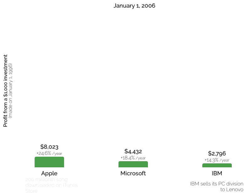Click the Microsoft company name label
245x193 pixels.
133,173
